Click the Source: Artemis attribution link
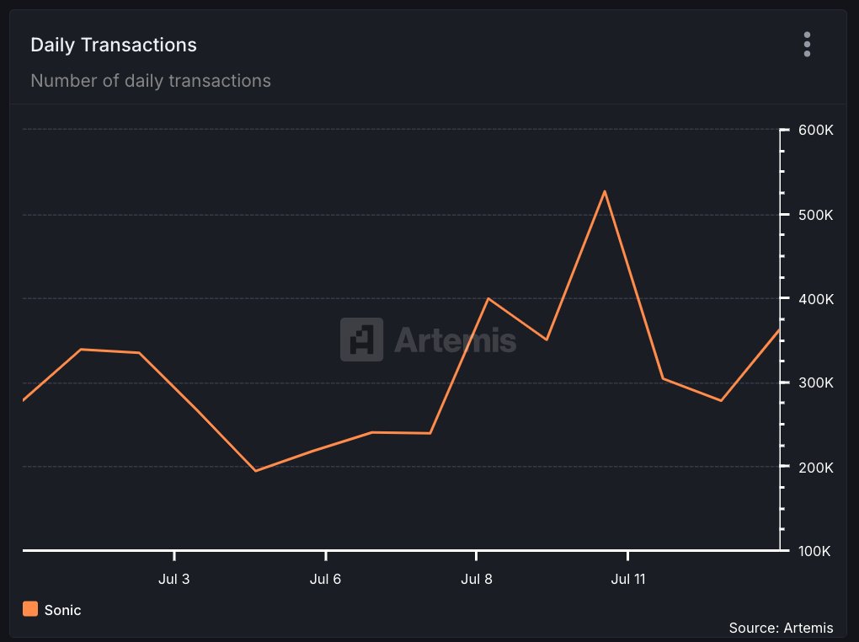The width and height of the screenshot is (859, 642). (781, 628)
